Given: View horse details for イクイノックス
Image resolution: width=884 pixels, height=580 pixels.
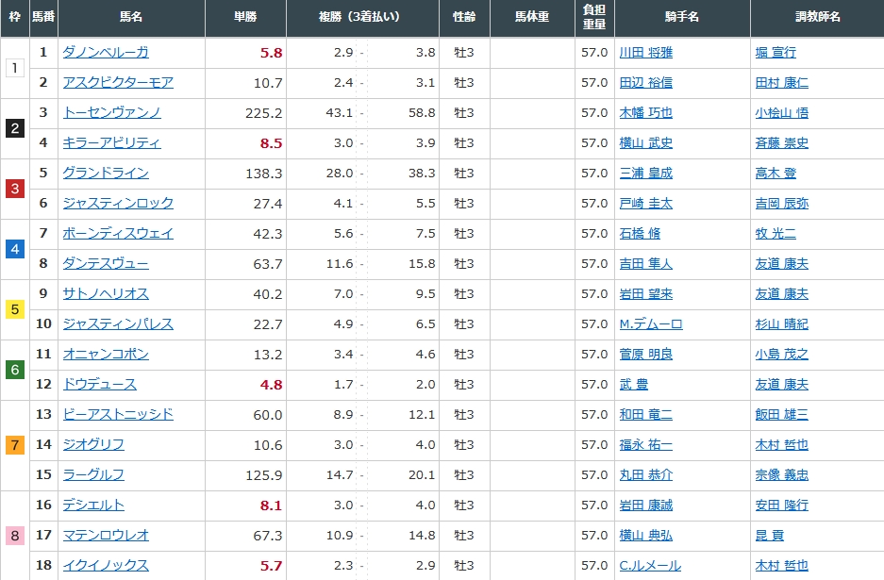Looking at the screenshot, I should click(x=105, y=566).
